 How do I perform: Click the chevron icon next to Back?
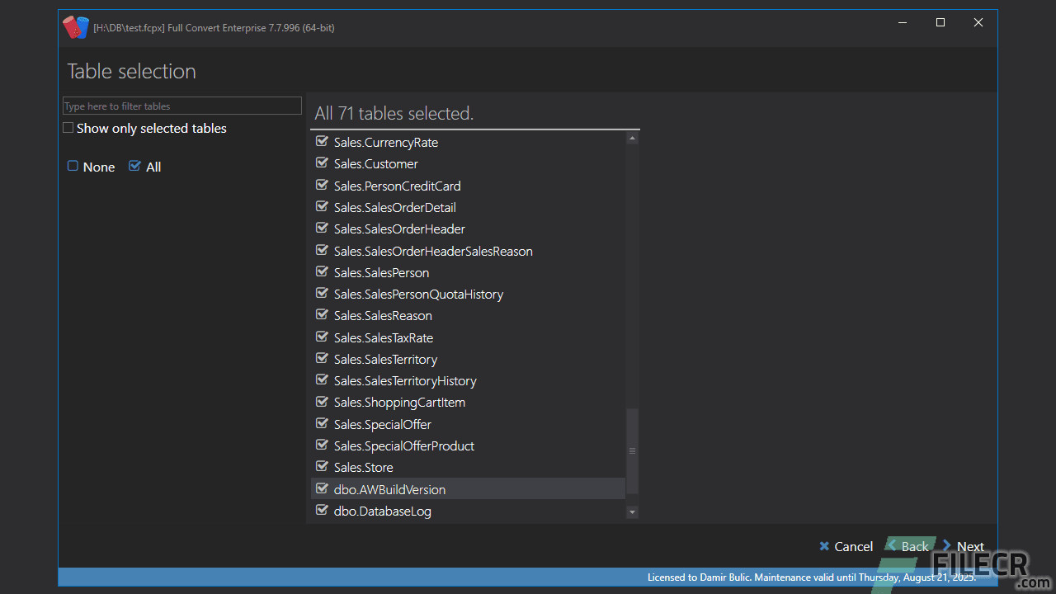point(891,545)
